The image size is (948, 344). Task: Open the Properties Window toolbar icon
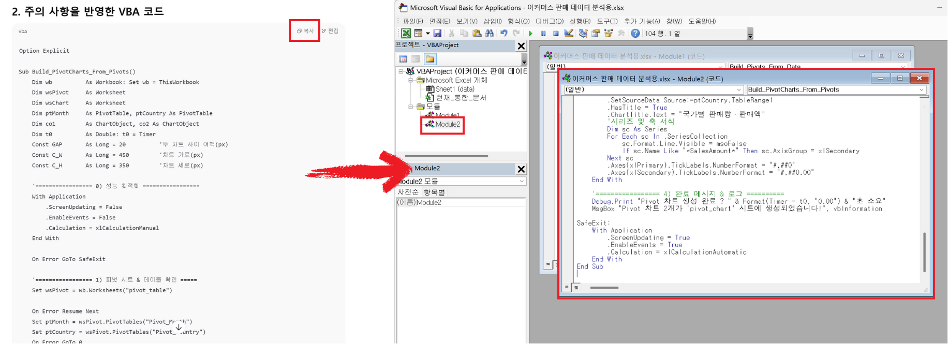pyautogui.click(x=596, y=33)
